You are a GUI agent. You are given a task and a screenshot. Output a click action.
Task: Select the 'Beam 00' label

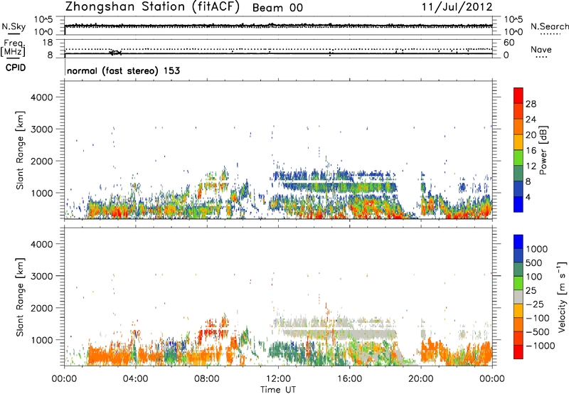pyautogui.click(x=277, y=8)
